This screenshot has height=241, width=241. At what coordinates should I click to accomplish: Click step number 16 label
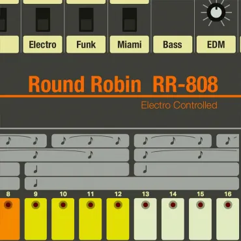click(x=228, y=194)
